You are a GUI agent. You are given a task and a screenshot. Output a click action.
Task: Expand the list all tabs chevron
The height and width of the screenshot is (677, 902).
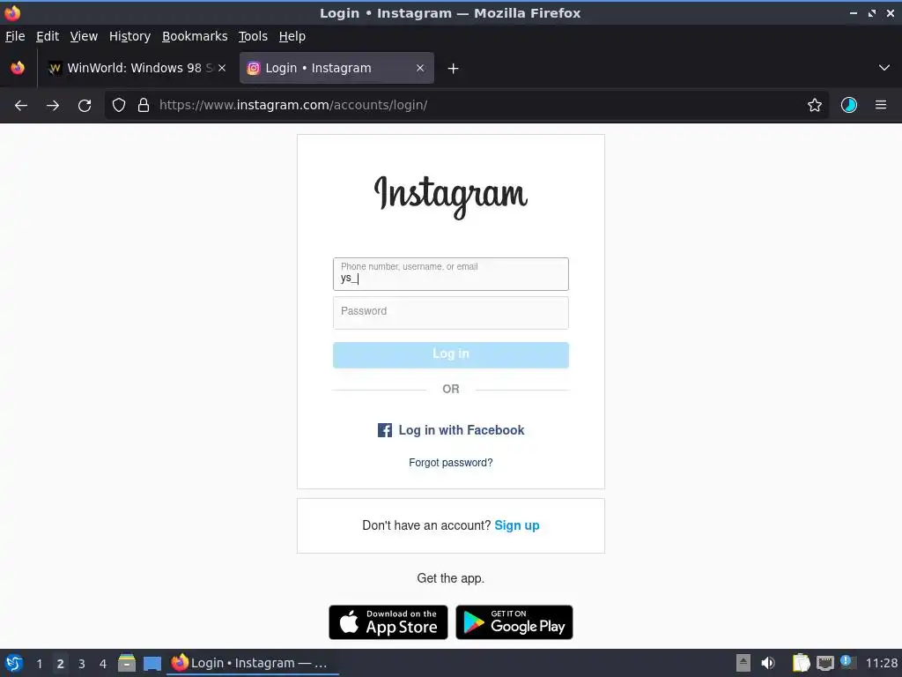pos(884,68)
